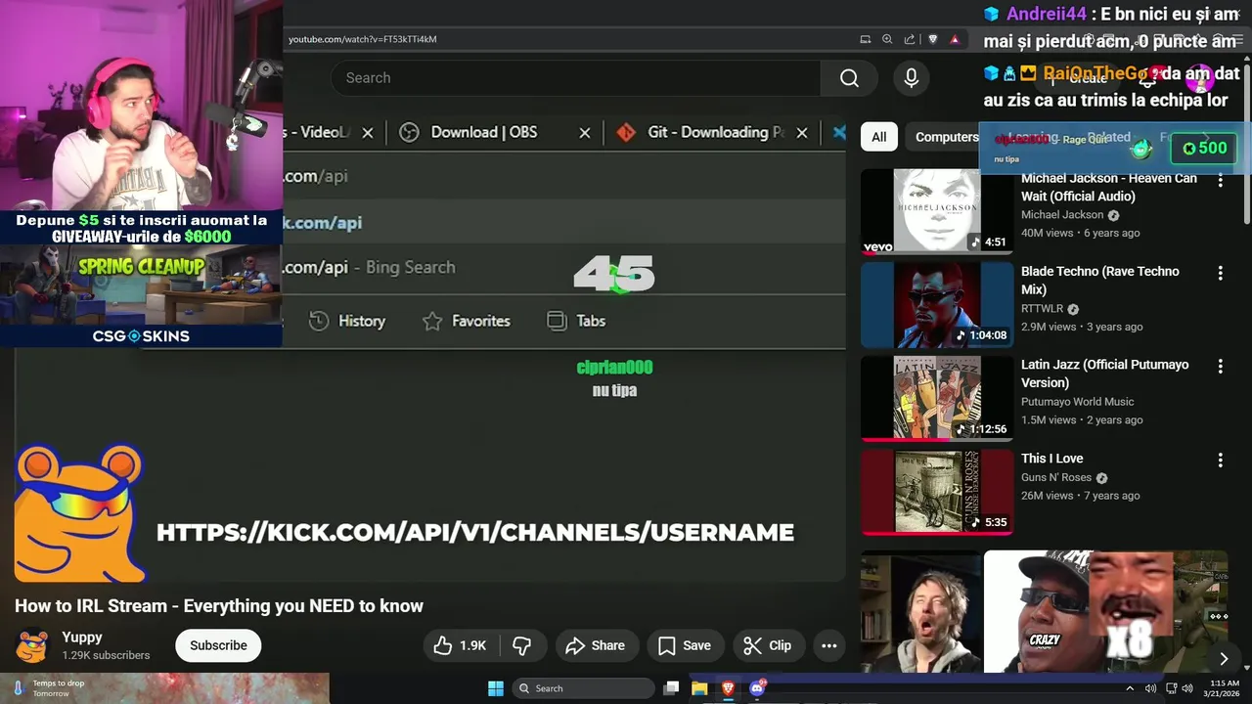Open the Windows Start menu
1252x704 pixels.
496,688
